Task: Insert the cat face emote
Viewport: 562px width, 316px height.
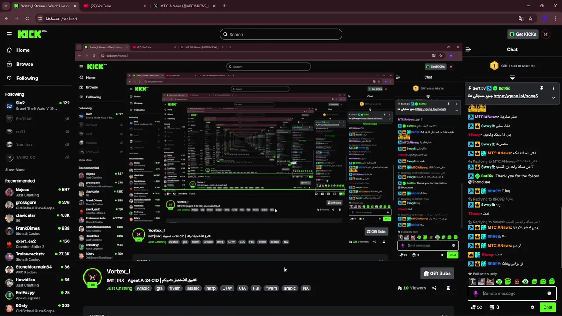Action: pyautogui.click(x=490, y=282)
